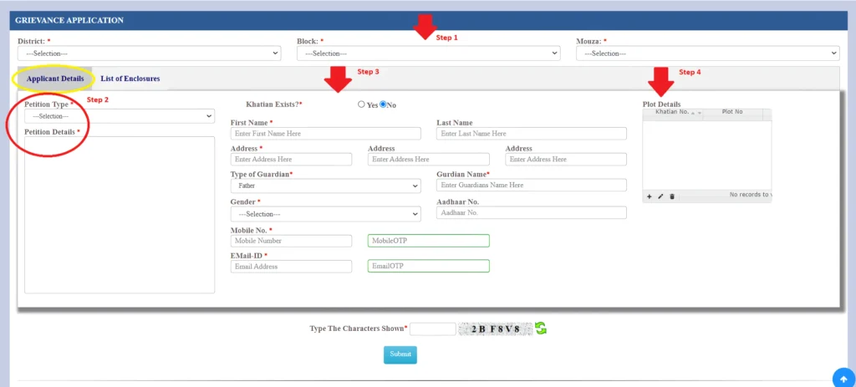The height and width of the screenshot is (387, 856).
Task: Click the Plot Details heading
Action: coord(662,104)
